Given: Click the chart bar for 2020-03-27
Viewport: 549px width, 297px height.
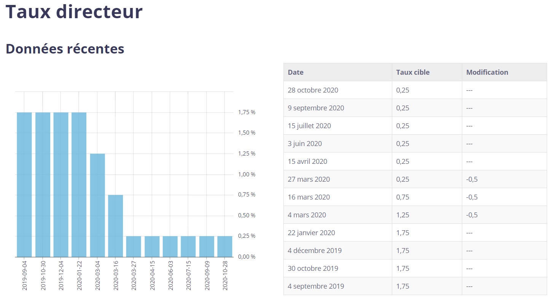Looking at the screenshot, I should point(134,247).
